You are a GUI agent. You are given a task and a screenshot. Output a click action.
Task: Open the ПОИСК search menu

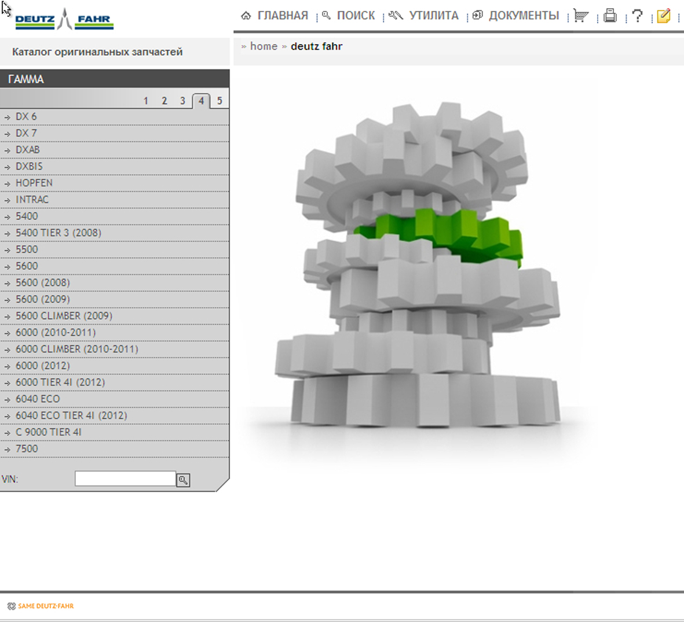coord(349,16)
